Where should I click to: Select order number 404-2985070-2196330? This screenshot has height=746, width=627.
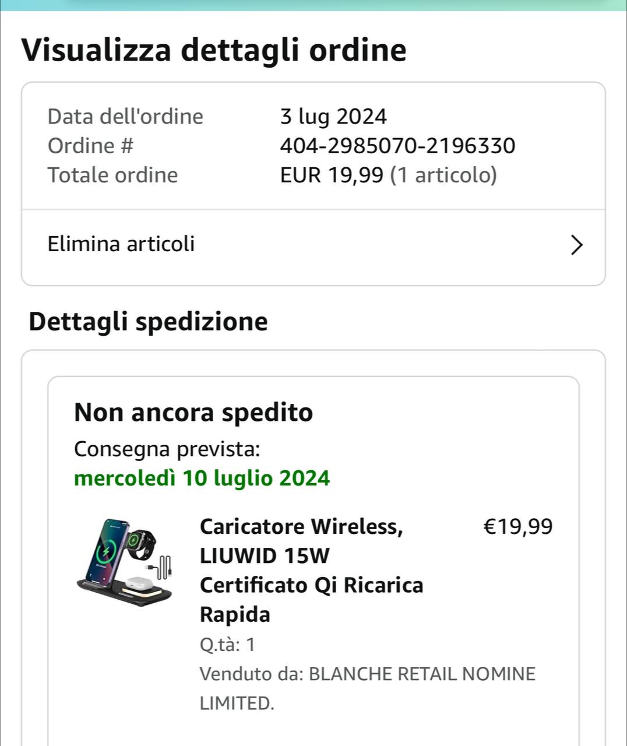[397, 146]
